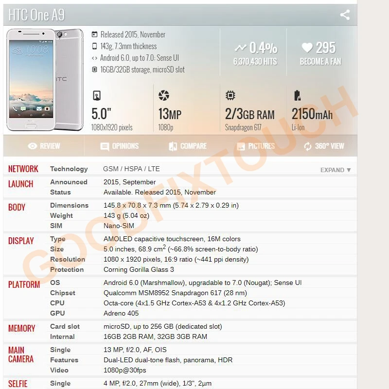
Task: Click the NETWORK section heading
Action: pyautogui.click(x=23, y=169)
